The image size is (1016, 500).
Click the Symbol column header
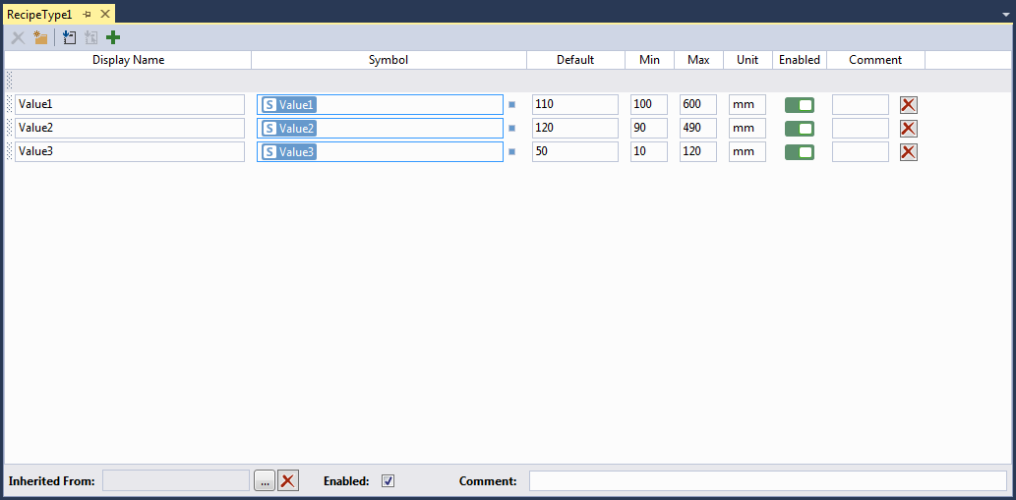(x=388, y=60)
